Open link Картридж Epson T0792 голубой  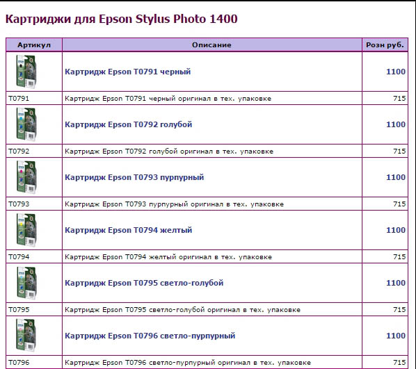point(129,124)
